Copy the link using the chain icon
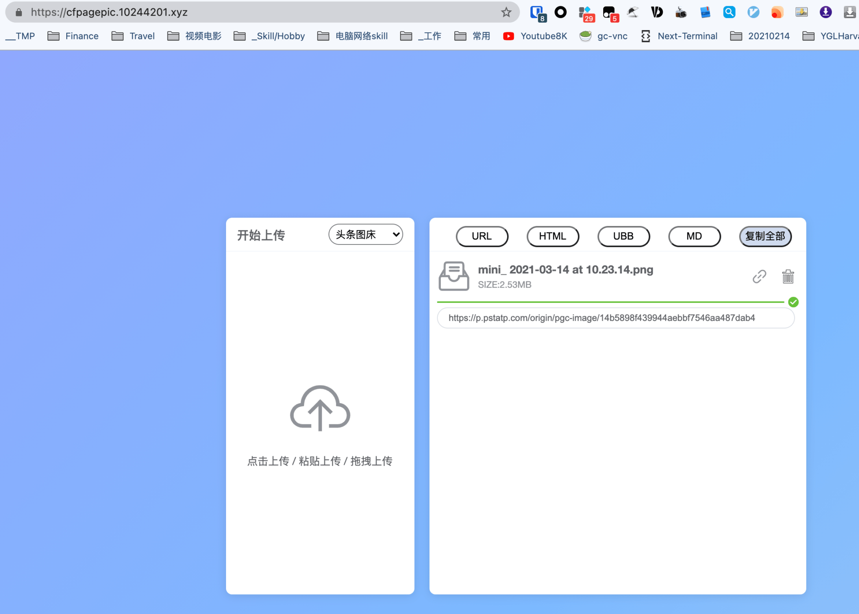859x614 pixels. 759,276
